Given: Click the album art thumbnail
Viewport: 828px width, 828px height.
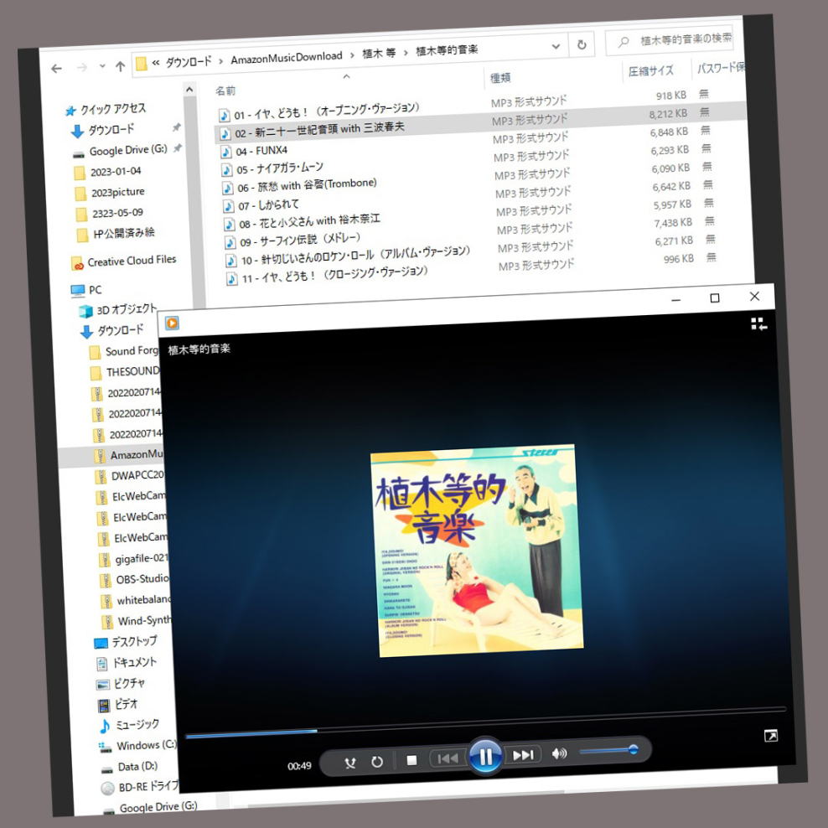Looking at the screenshot, I should tap(477, 551).
